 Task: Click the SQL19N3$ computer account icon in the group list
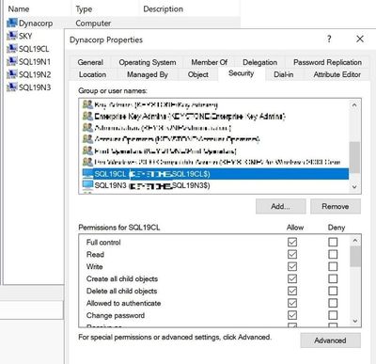click(87, 185)
